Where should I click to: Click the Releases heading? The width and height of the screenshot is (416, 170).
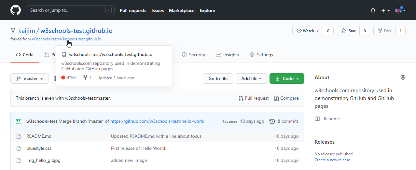325,142
